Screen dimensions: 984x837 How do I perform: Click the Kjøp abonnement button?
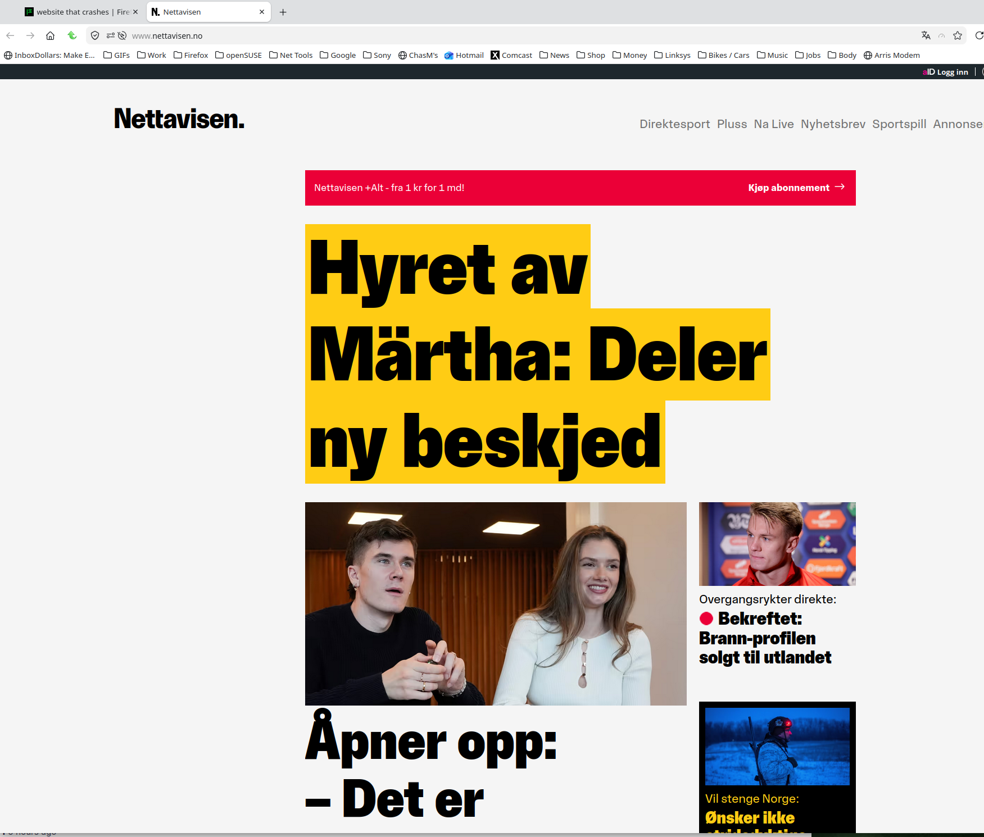tap(796, 188)
